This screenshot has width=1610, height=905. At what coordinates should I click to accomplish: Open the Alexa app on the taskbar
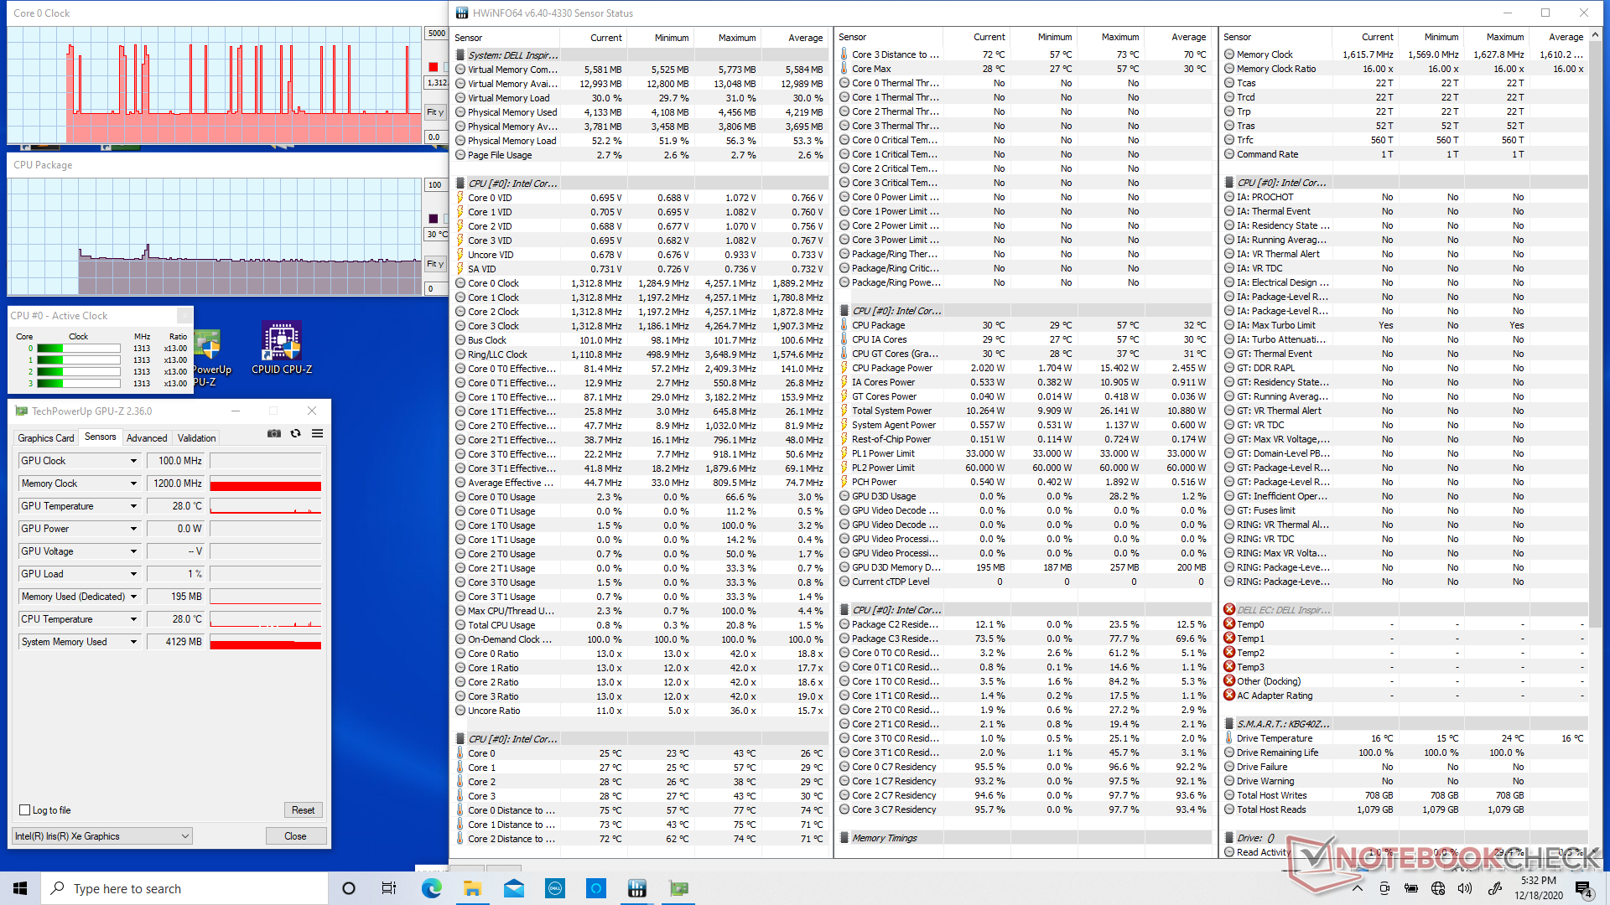click(x=595, y=888)
